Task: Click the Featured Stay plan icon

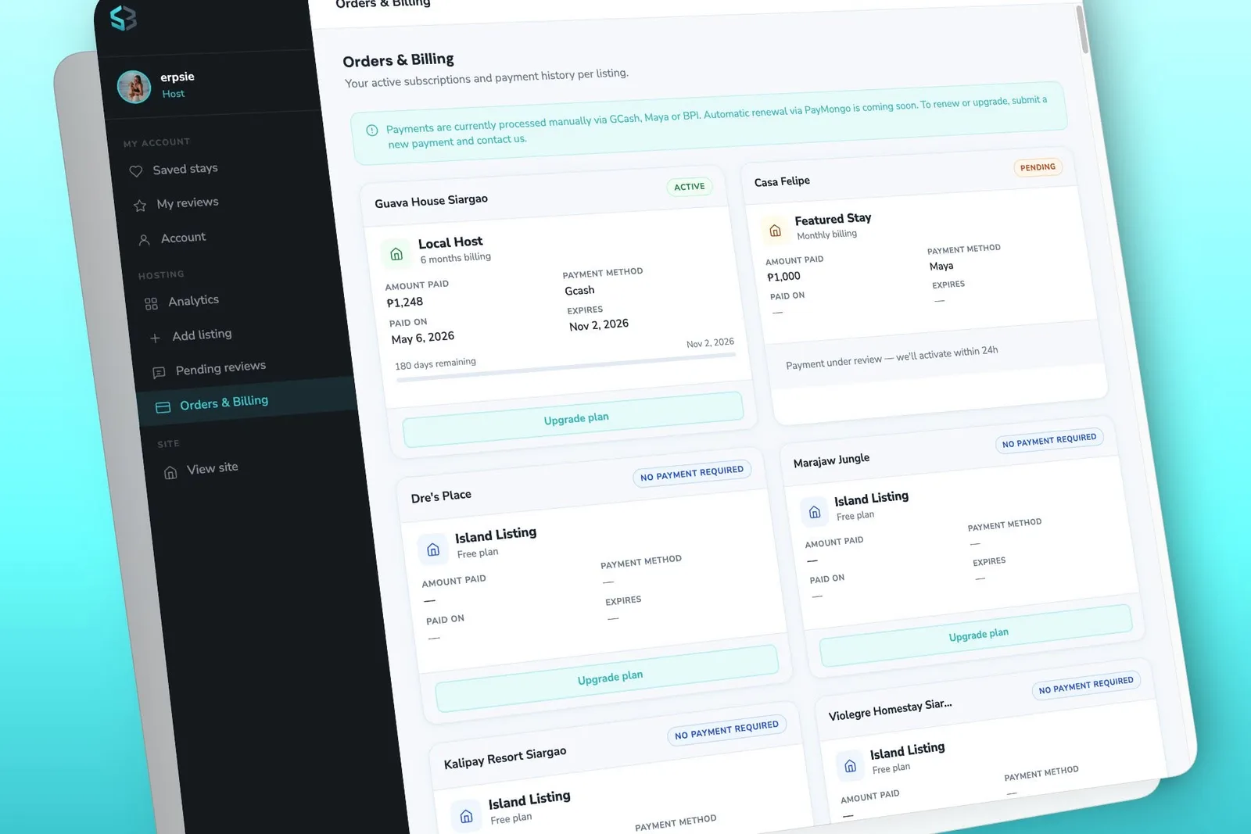Action: point(775,231)
